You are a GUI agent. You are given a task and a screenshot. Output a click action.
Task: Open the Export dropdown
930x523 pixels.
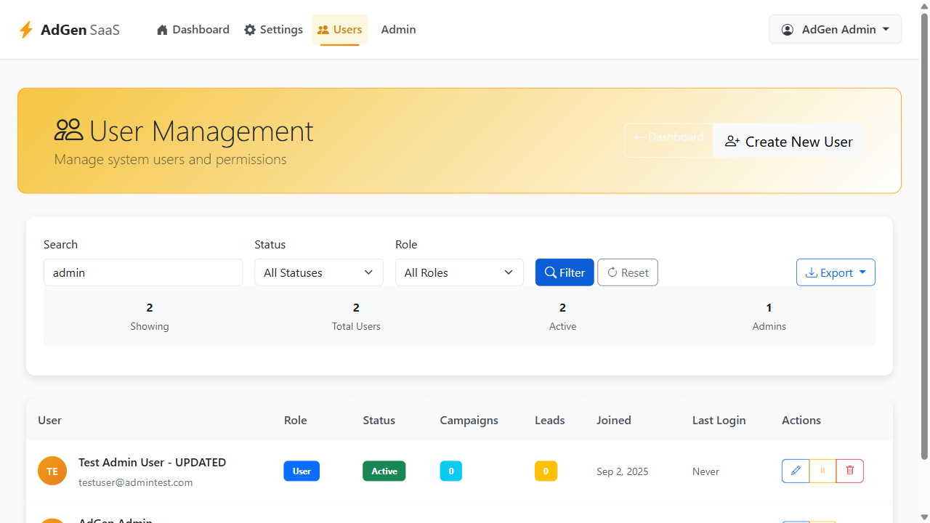tap(836, 272)
